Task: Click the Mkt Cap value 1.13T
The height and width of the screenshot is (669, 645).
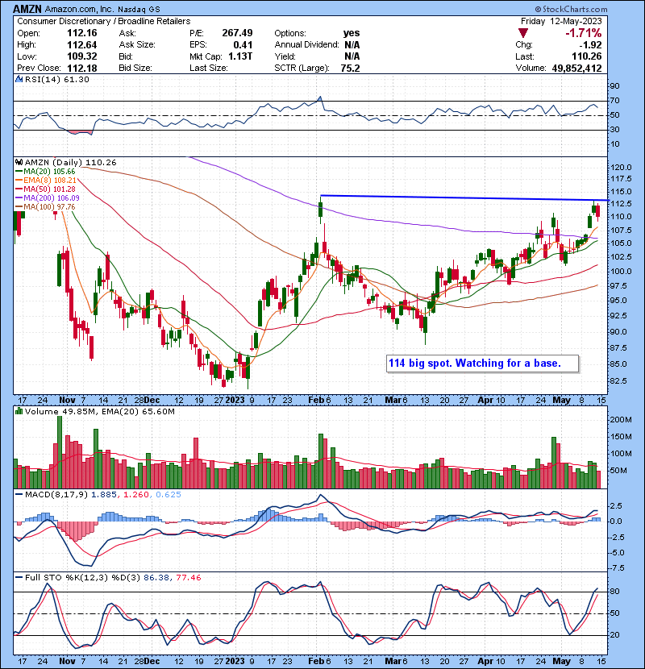Action: point(240,56)
